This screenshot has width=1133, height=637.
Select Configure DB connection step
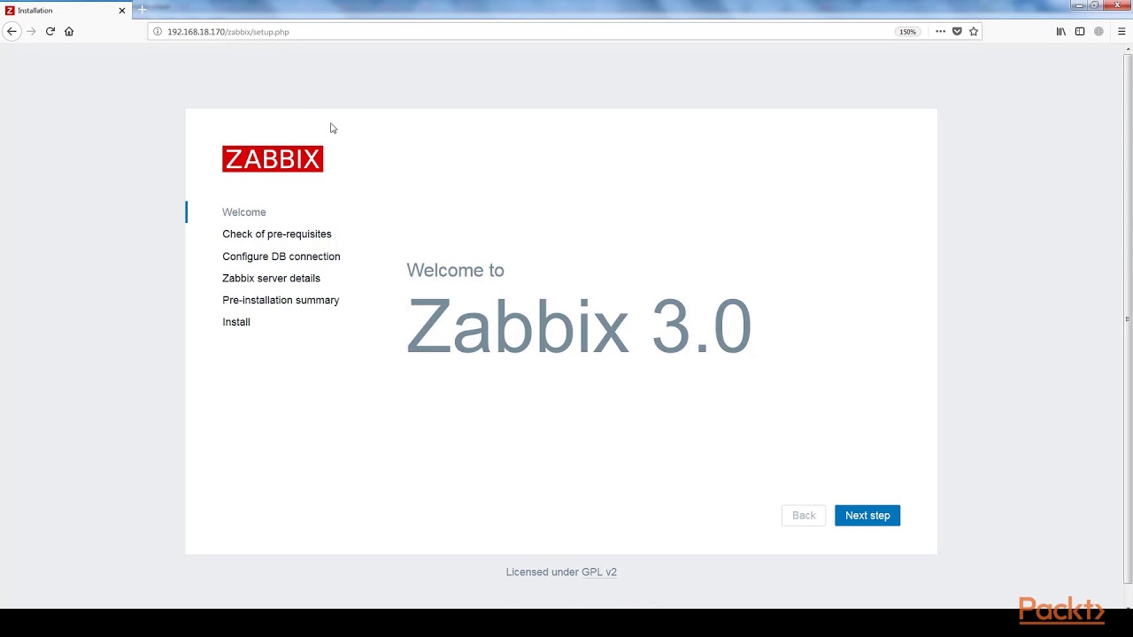click(x=281, y=257)
